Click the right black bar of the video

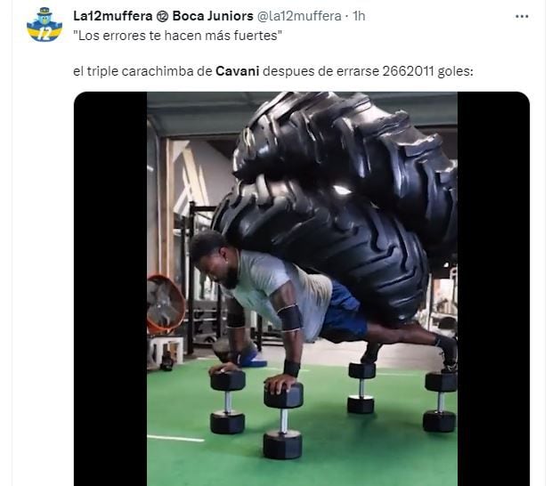(493, 288)
